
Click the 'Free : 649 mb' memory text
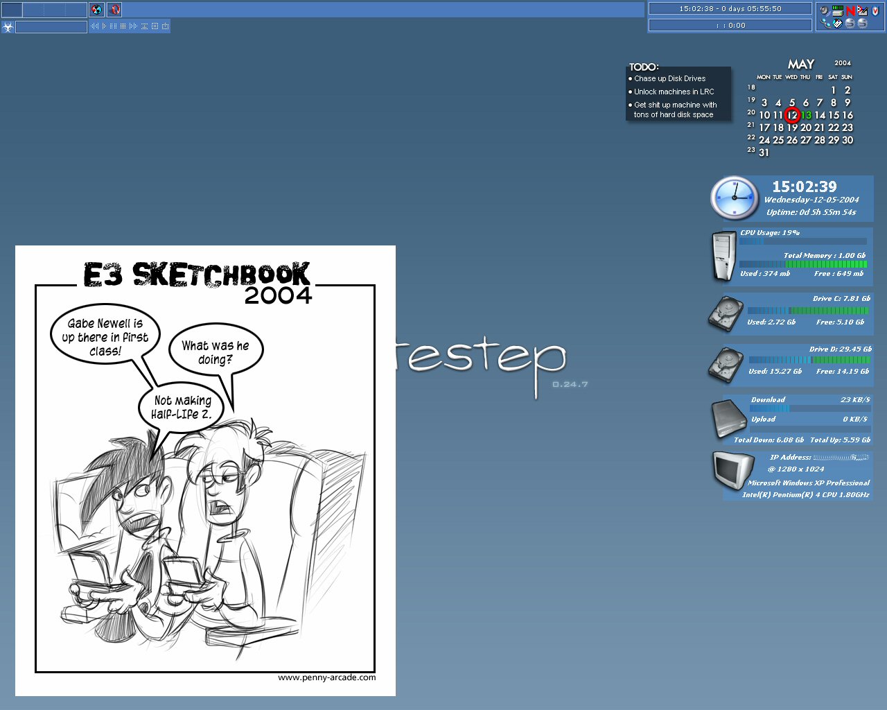click(x=839, y=273)
